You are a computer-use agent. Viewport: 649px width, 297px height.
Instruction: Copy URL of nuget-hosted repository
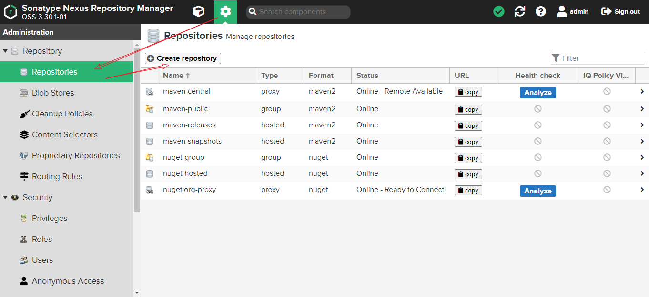pos(468,174)
